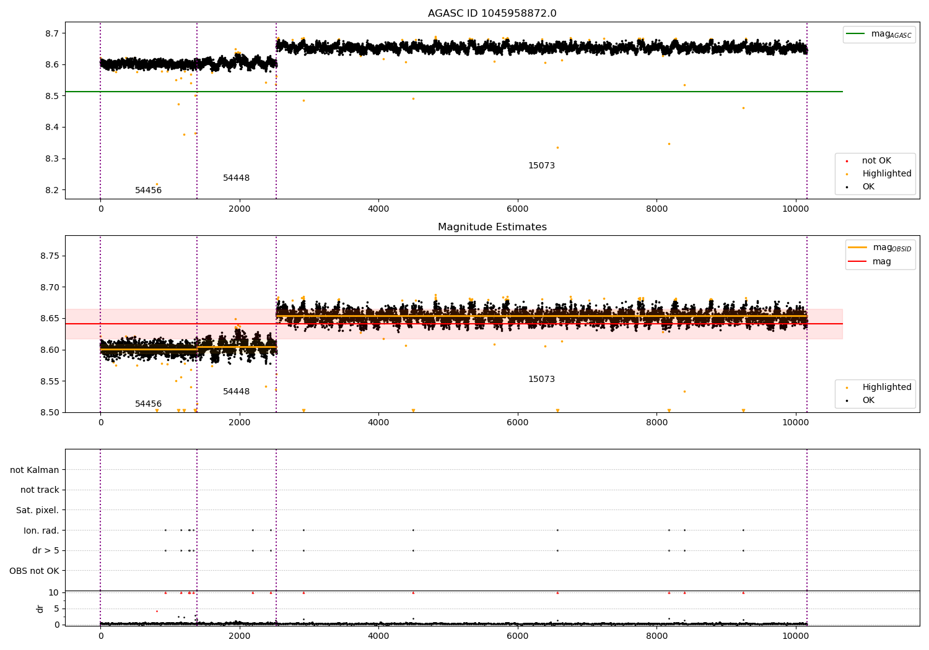Click the 'not track' row label
The width and height of the screenshot is (929, 650).
40,490
